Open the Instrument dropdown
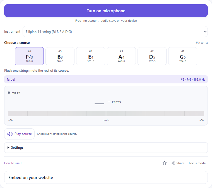The height and width of the screenshot is (188, 212). coord(115,32)
